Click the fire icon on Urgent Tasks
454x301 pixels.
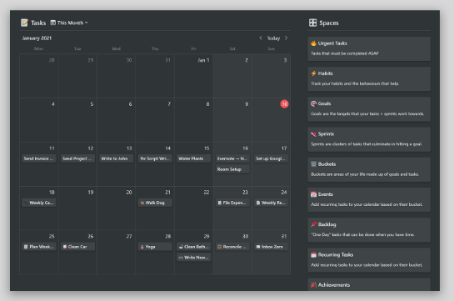[x=313, y=43]
